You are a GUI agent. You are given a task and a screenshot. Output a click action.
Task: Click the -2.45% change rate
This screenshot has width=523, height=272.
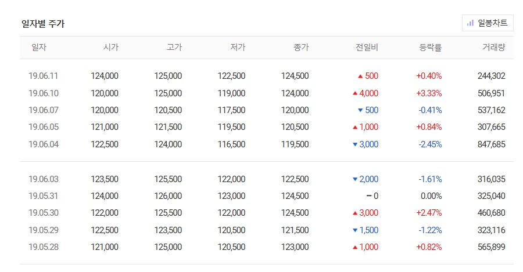click(430, 144)
